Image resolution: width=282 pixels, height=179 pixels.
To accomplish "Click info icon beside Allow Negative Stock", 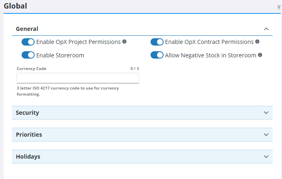I will click(260, 55).
